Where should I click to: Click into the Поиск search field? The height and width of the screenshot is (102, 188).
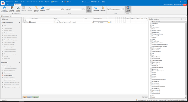(55, 9)
